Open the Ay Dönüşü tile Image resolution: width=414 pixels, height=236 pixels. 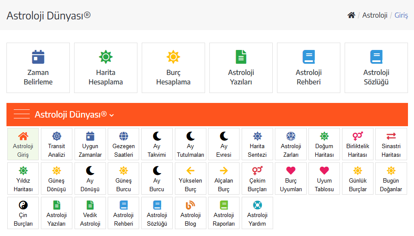(90, 179)
